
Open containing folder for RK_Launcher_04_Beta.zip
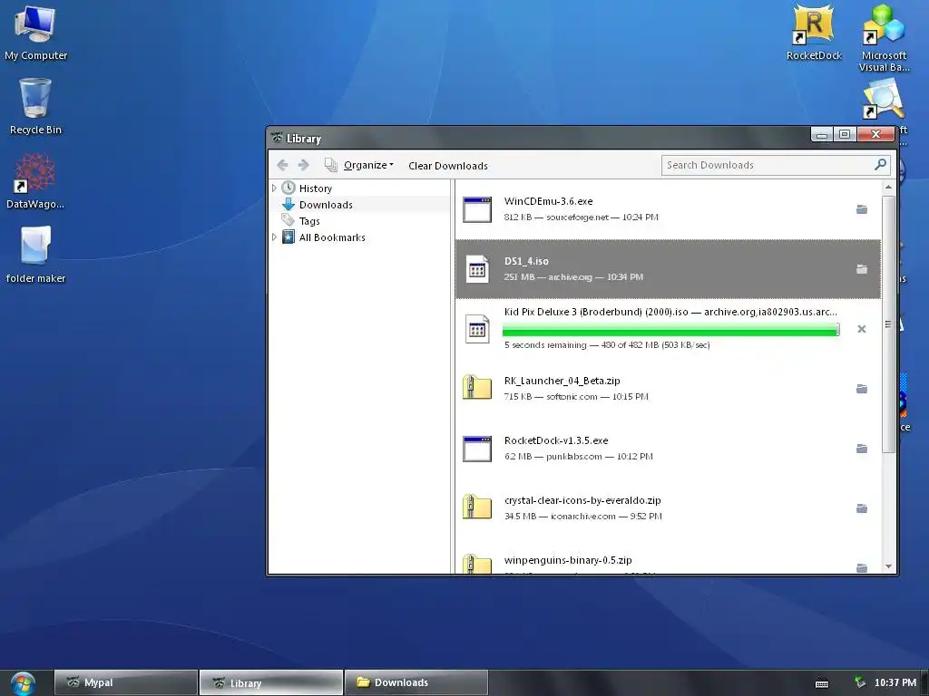click(x=862, y=389)
